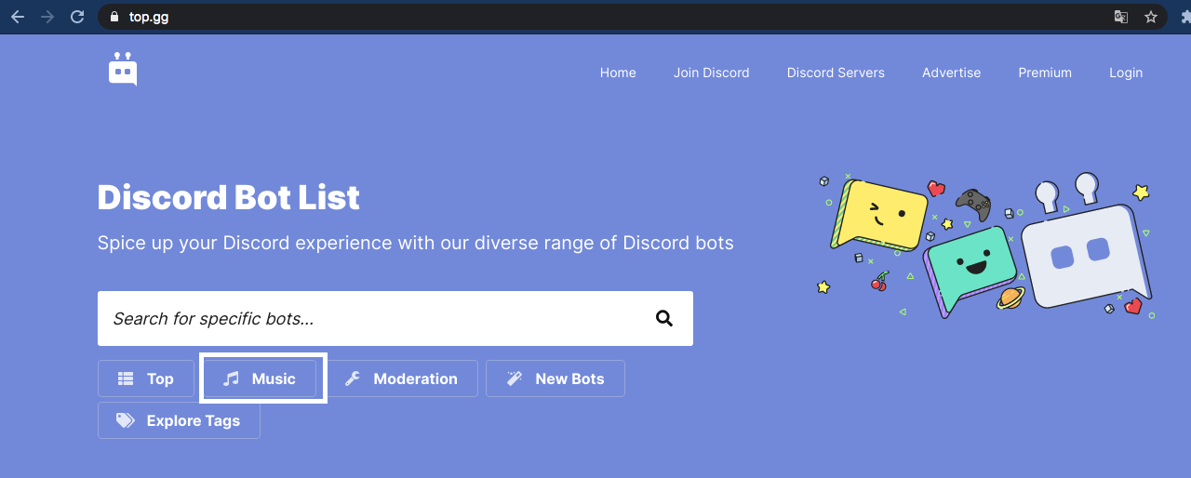Click the 'Spice up your Discord experience' subtitle

click(x=416, y=243)
